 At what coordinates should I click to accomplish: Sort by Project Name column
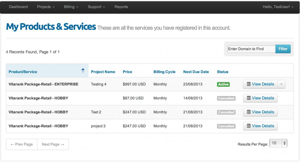point(103,72)
